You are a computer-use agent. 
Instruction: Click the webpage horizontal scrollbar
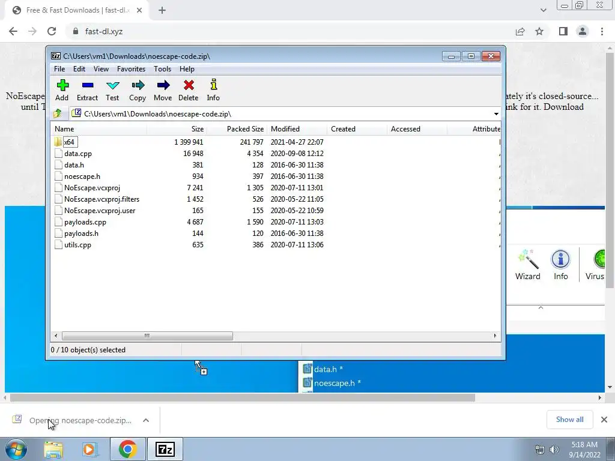point(243,398)
